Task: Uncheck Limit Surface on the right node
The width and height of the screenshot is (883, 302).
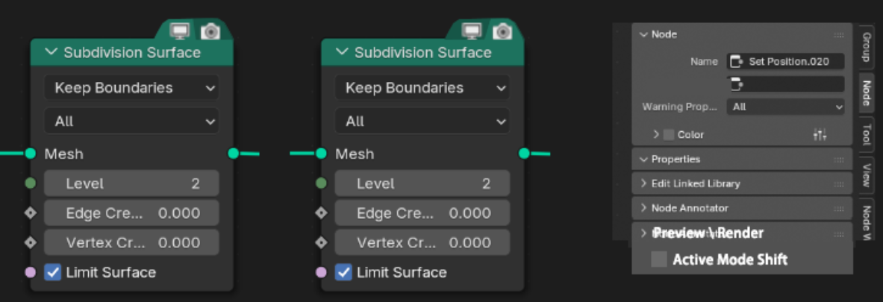Action: (343, 273)
